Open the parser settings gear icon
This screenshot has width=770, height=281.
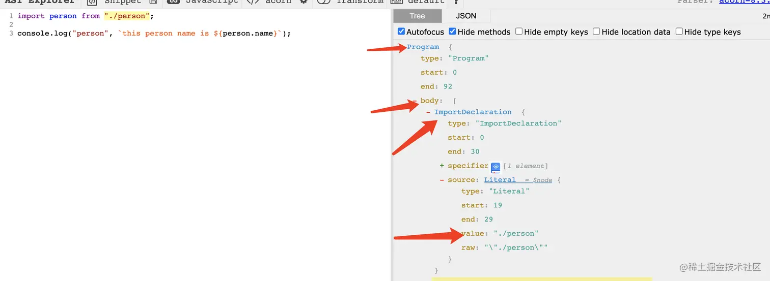click(x=304, y=2)
